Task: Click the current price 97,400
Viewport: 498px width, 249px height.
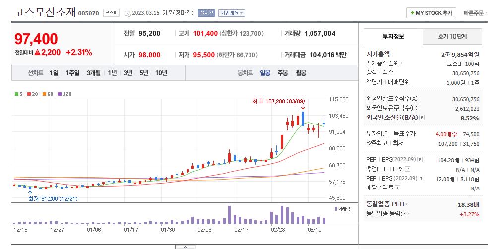Action: click(36, 39)
